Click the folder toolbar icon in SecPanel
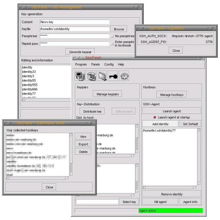This screenshot has width=220, height=220. tap(102, 76)
